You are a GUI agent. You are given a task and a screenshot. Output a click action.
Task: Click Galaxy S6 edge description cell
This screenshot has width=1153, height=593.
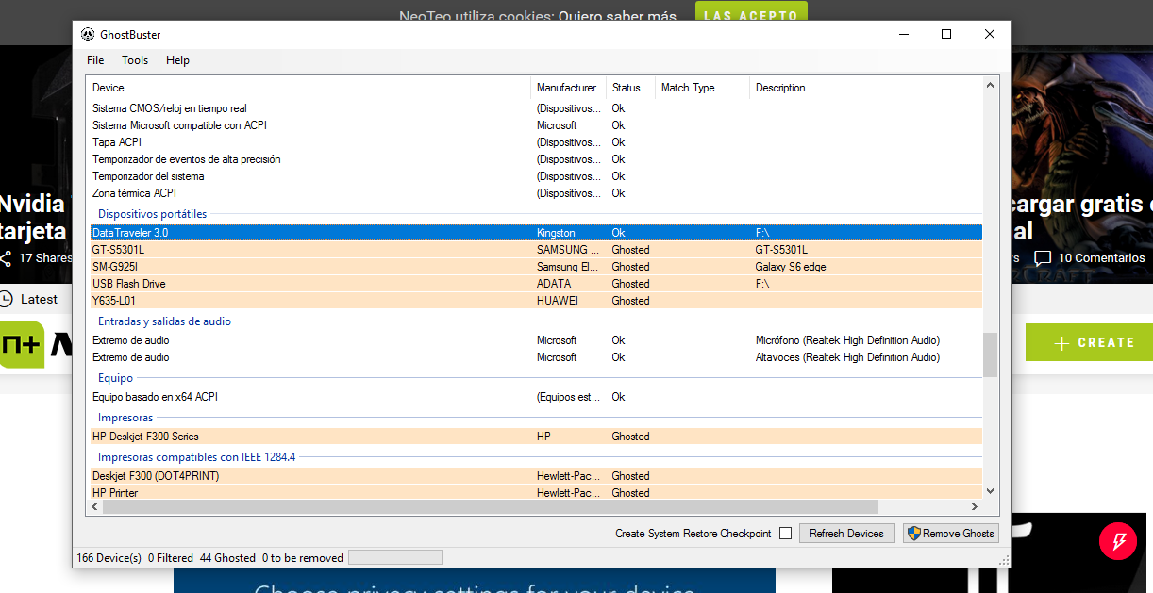point(791,267)
